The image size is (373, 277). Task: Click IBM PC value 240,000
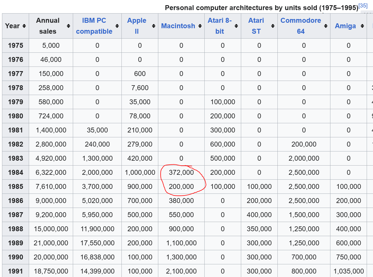pyautogui.click(x=97, y=144)
